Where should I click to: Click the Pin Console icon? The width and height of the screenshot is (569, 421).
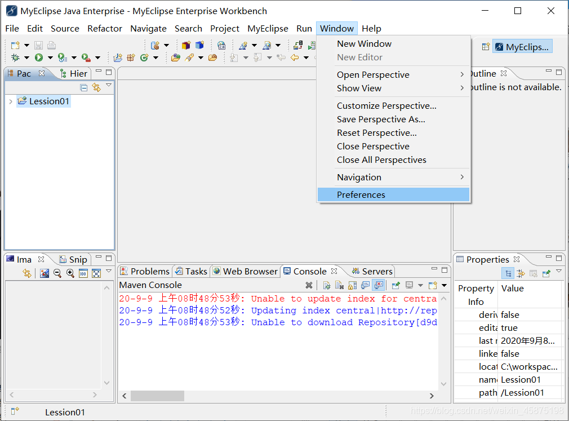coord(396,285)
